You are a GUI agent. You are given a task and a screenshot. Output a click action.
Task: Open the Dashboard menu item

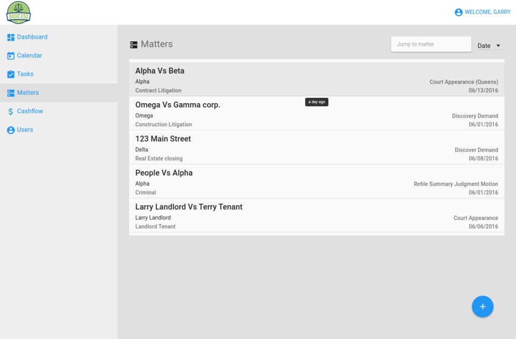(32, 37)
